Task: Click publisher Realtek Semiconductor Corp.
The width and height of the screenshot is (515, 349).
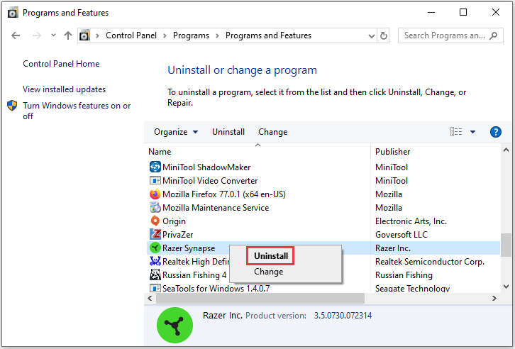Action: tap(430, 261)
